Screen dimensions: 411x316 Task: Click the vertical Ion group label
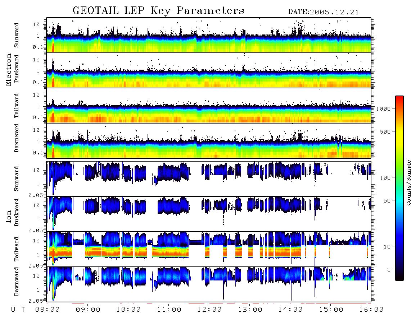tap(8, 216)
